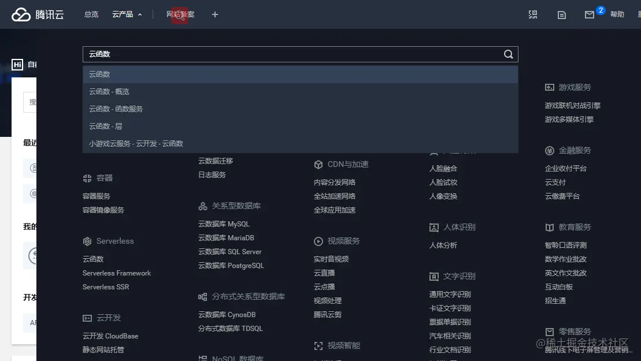
Task: Open 智聆口语评测
Action: pos(566,245)
